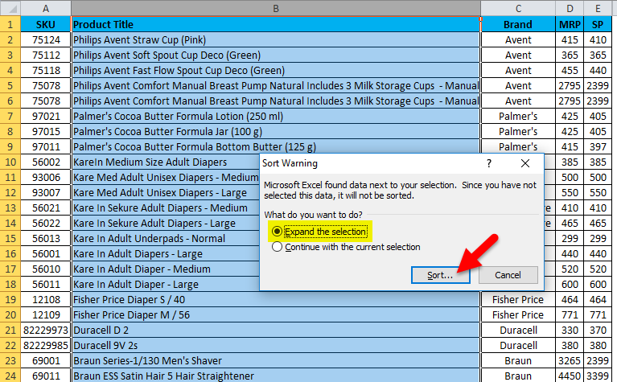Select row 24 header
Image resolution: width=617 pixels, height=382 pixels.
click(10, 376)
